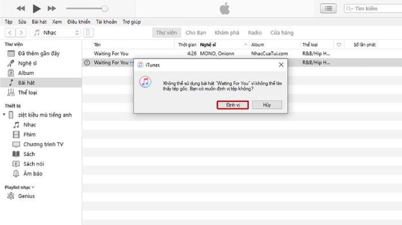
Task: Open the Xem menu
Action: tap(57, 22)
